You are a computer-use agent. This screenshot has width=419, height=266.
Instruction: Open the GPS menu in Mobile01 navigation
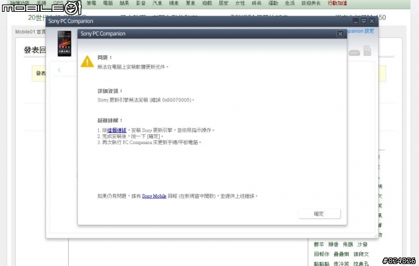[58, 3]
